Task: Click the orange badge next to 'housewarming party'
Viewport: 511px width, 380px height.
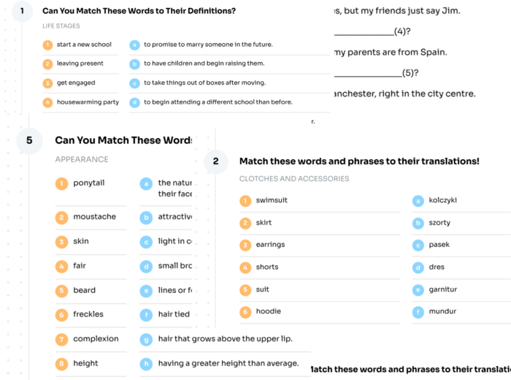Action: (47, 103)
